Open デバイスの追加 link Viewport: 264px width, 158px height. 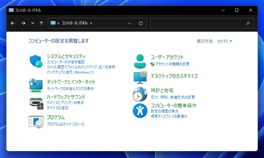pyautogui.click(x=57, y=108)
